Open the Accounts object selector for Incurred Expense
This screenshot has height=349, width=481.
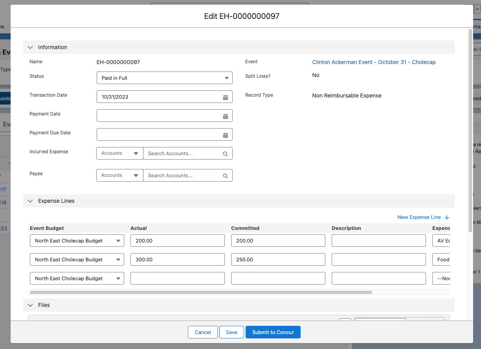[119, 153]
